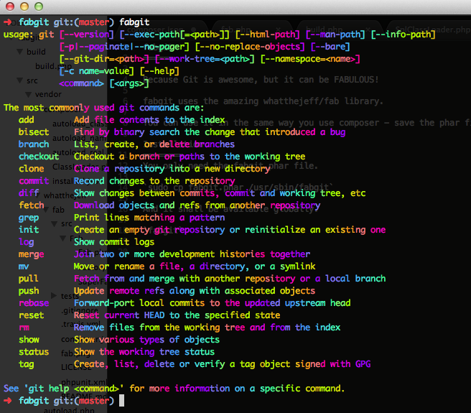The image size is (471, 413).
Task: Click 'Show commit logs' description text
Action: coord(114,242)
